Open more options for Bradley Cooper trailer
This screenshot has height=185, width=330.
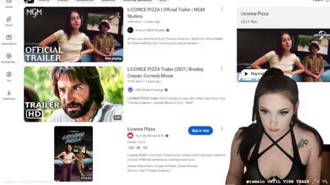click(222, 69)
